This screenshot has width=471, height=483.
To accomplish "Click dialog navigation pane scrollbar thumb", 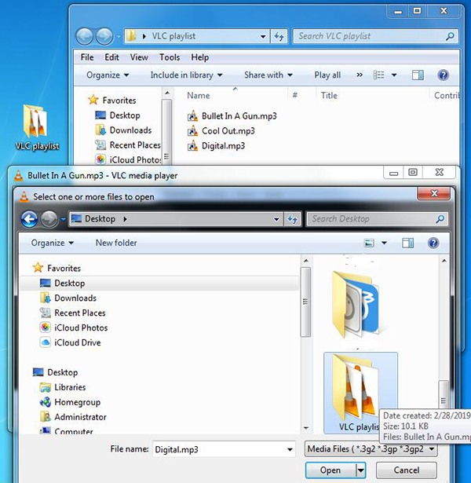I will tap(305, 302).
